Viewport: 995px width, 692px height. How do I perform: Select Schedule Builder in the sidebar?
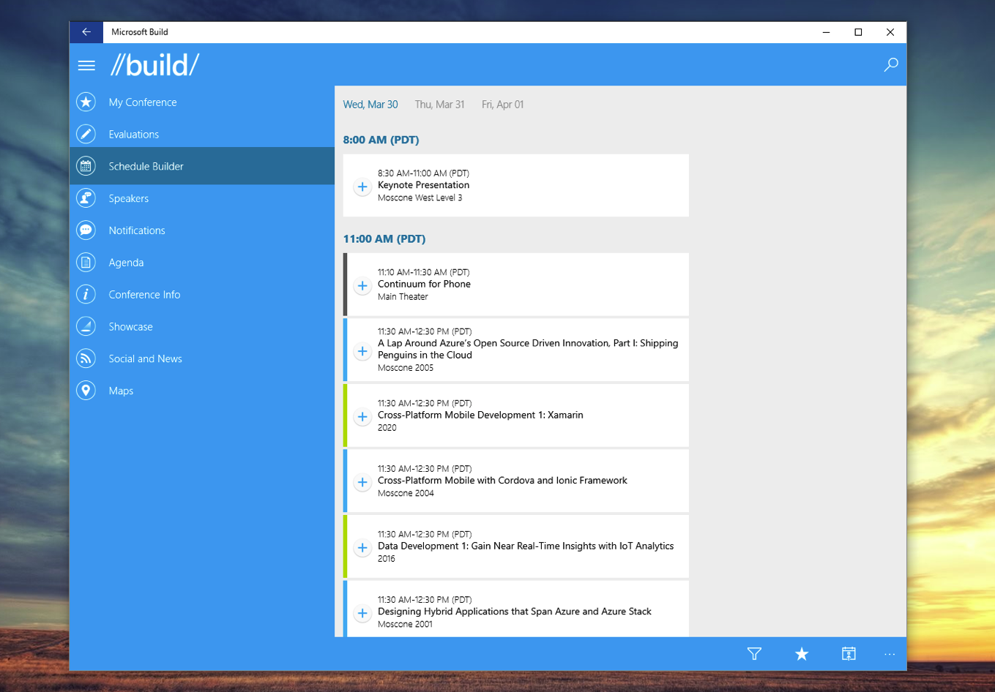202,166
